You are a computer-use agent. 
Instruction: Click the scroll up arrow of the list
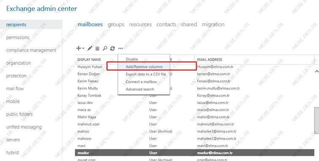coord(316,71)
